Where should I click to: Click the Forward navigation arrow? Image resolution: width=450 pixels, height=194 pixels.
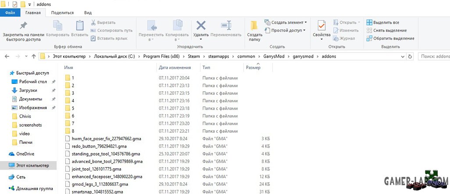[18, 56]
